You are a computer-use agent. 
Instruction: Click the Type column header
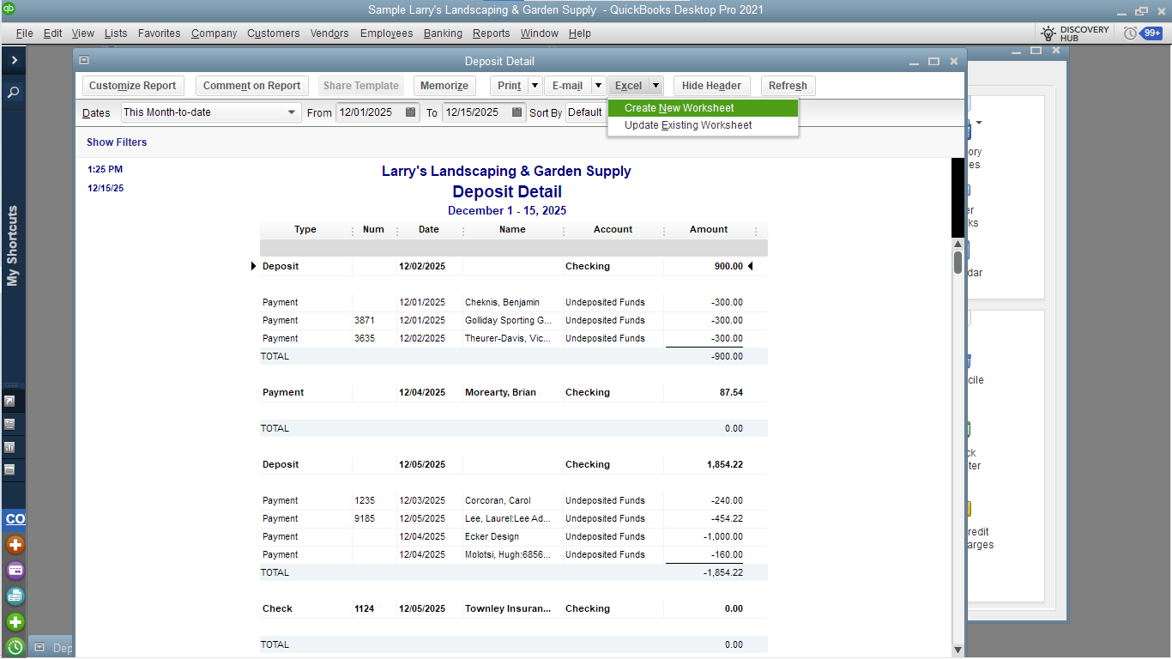click(305, 230)
